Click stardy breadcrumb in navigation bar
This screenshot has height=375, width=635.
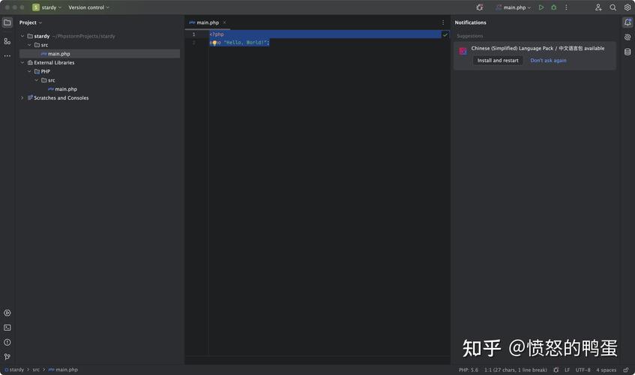point(14,370)
